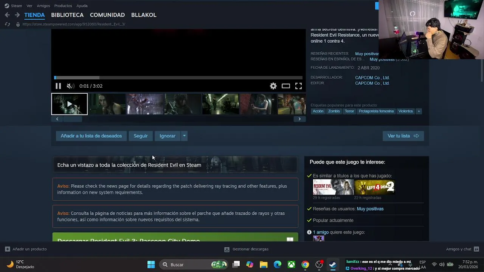Unmute the trailer audio
This screenshot has height=272, width=484.
pyautogui.click(x=70, y=86)
